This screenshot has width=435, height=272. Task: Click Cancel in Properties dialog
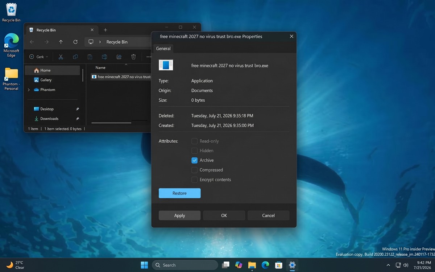(268, 215)
